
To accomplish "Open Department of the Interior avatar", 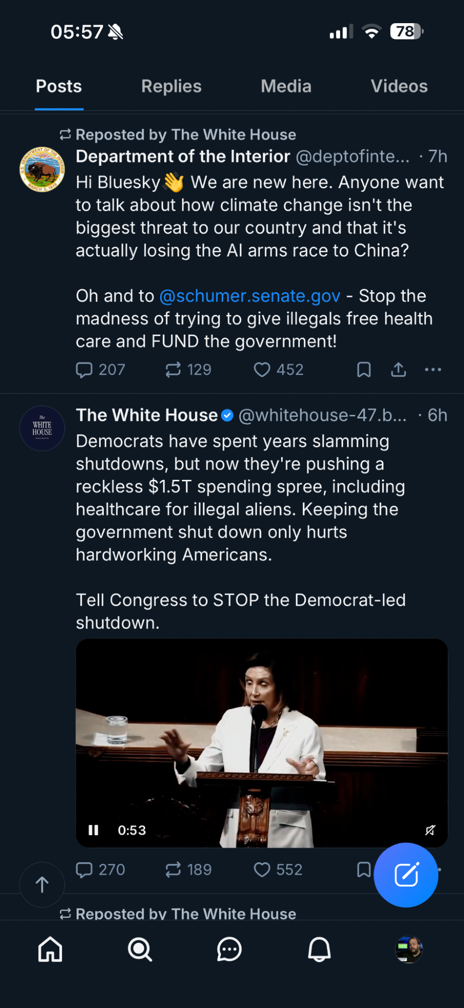I will [42, 170].
